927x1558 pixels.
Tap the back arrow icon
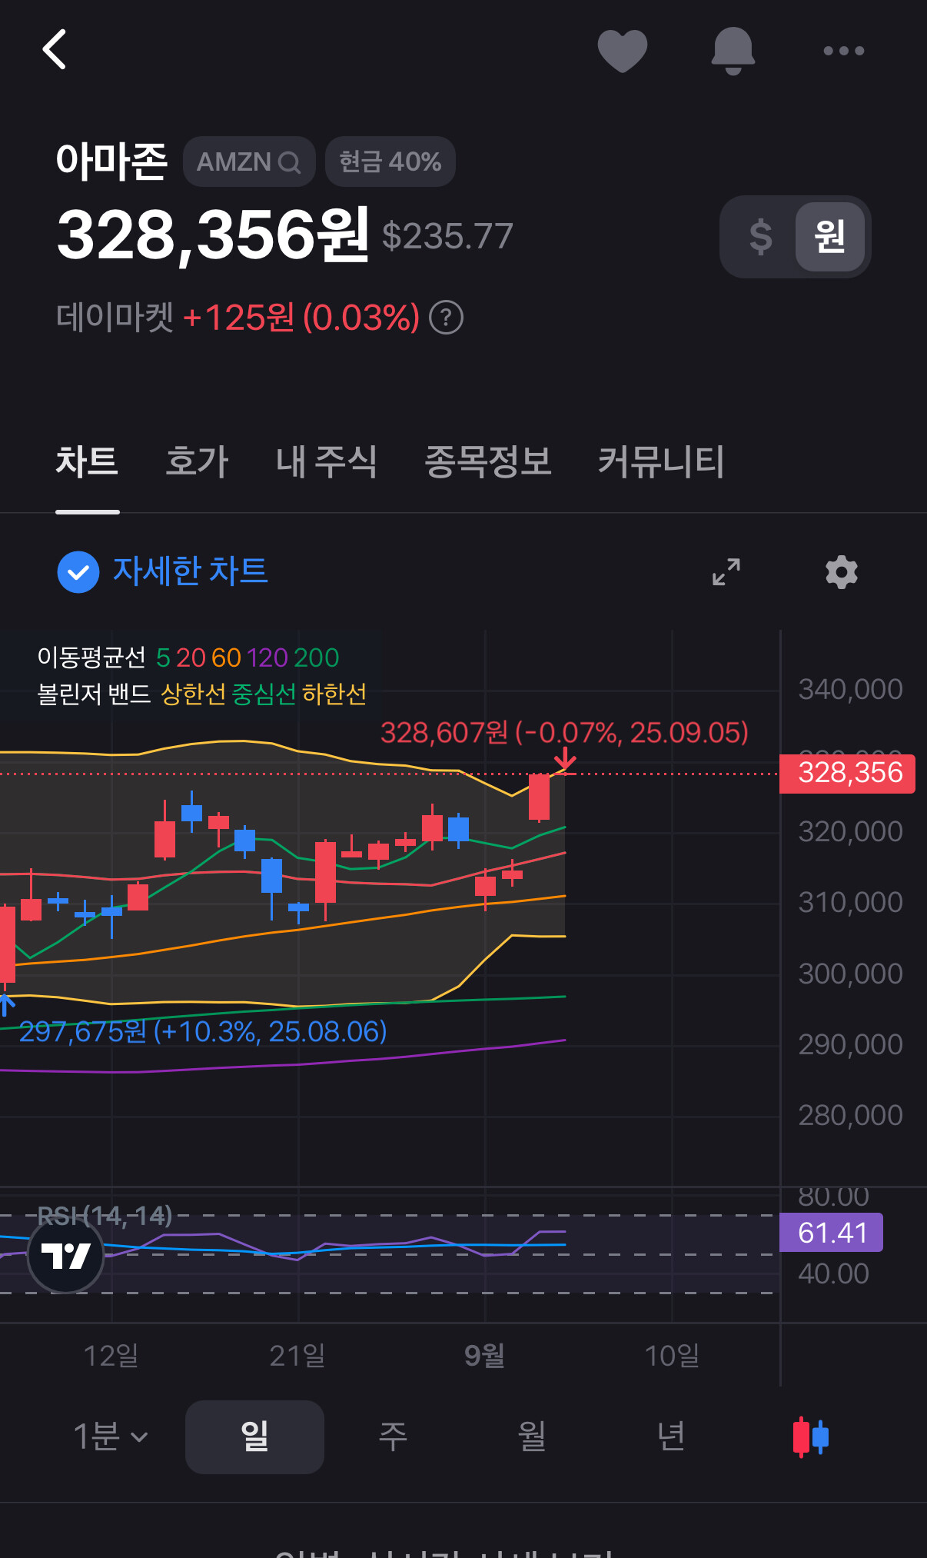55,50
